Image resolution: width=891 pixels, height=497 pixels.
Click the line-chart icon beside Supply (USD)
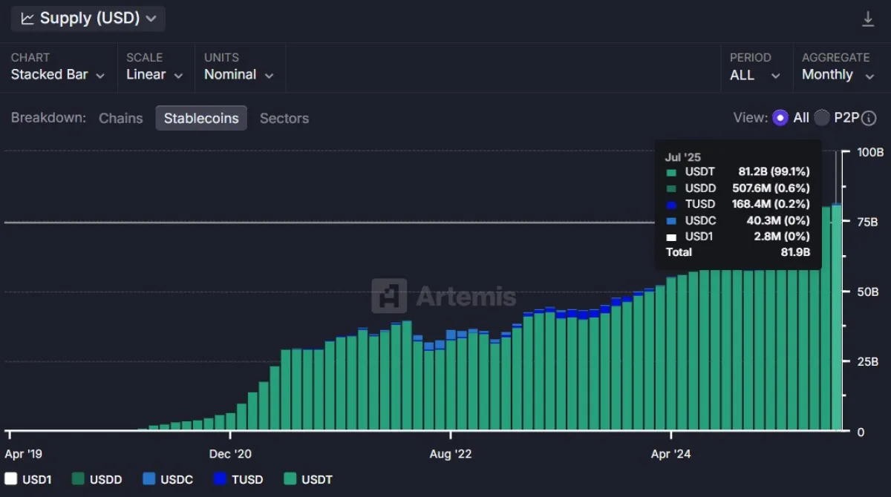[27, 19]
